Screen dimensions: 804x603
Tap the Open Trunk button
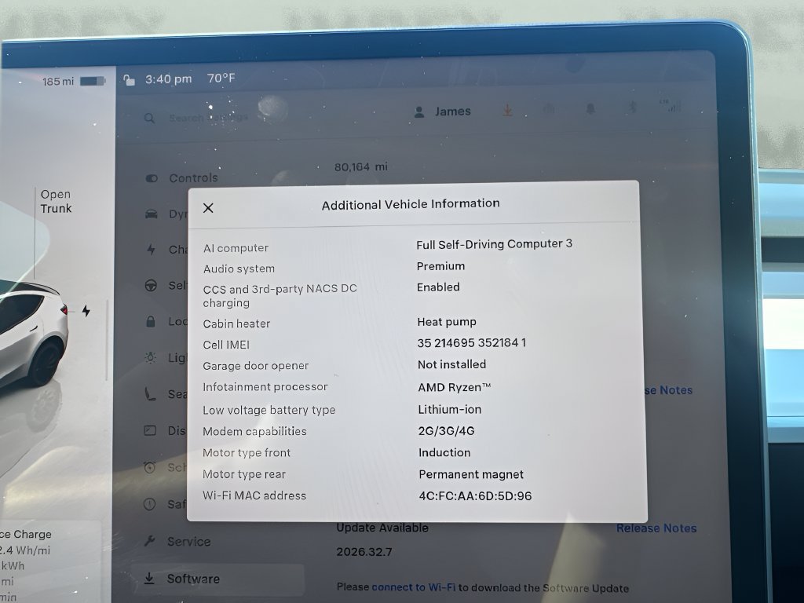pos(56,202)
